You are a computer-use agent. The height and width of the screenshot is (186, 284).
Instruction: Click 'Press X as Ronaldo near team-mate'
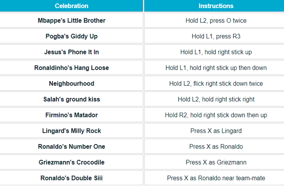point(216,178)
